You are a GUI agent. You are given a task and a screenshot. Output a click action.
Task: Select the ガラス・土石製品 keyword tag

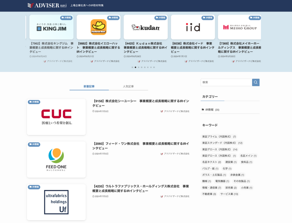[x=214, y=175]
